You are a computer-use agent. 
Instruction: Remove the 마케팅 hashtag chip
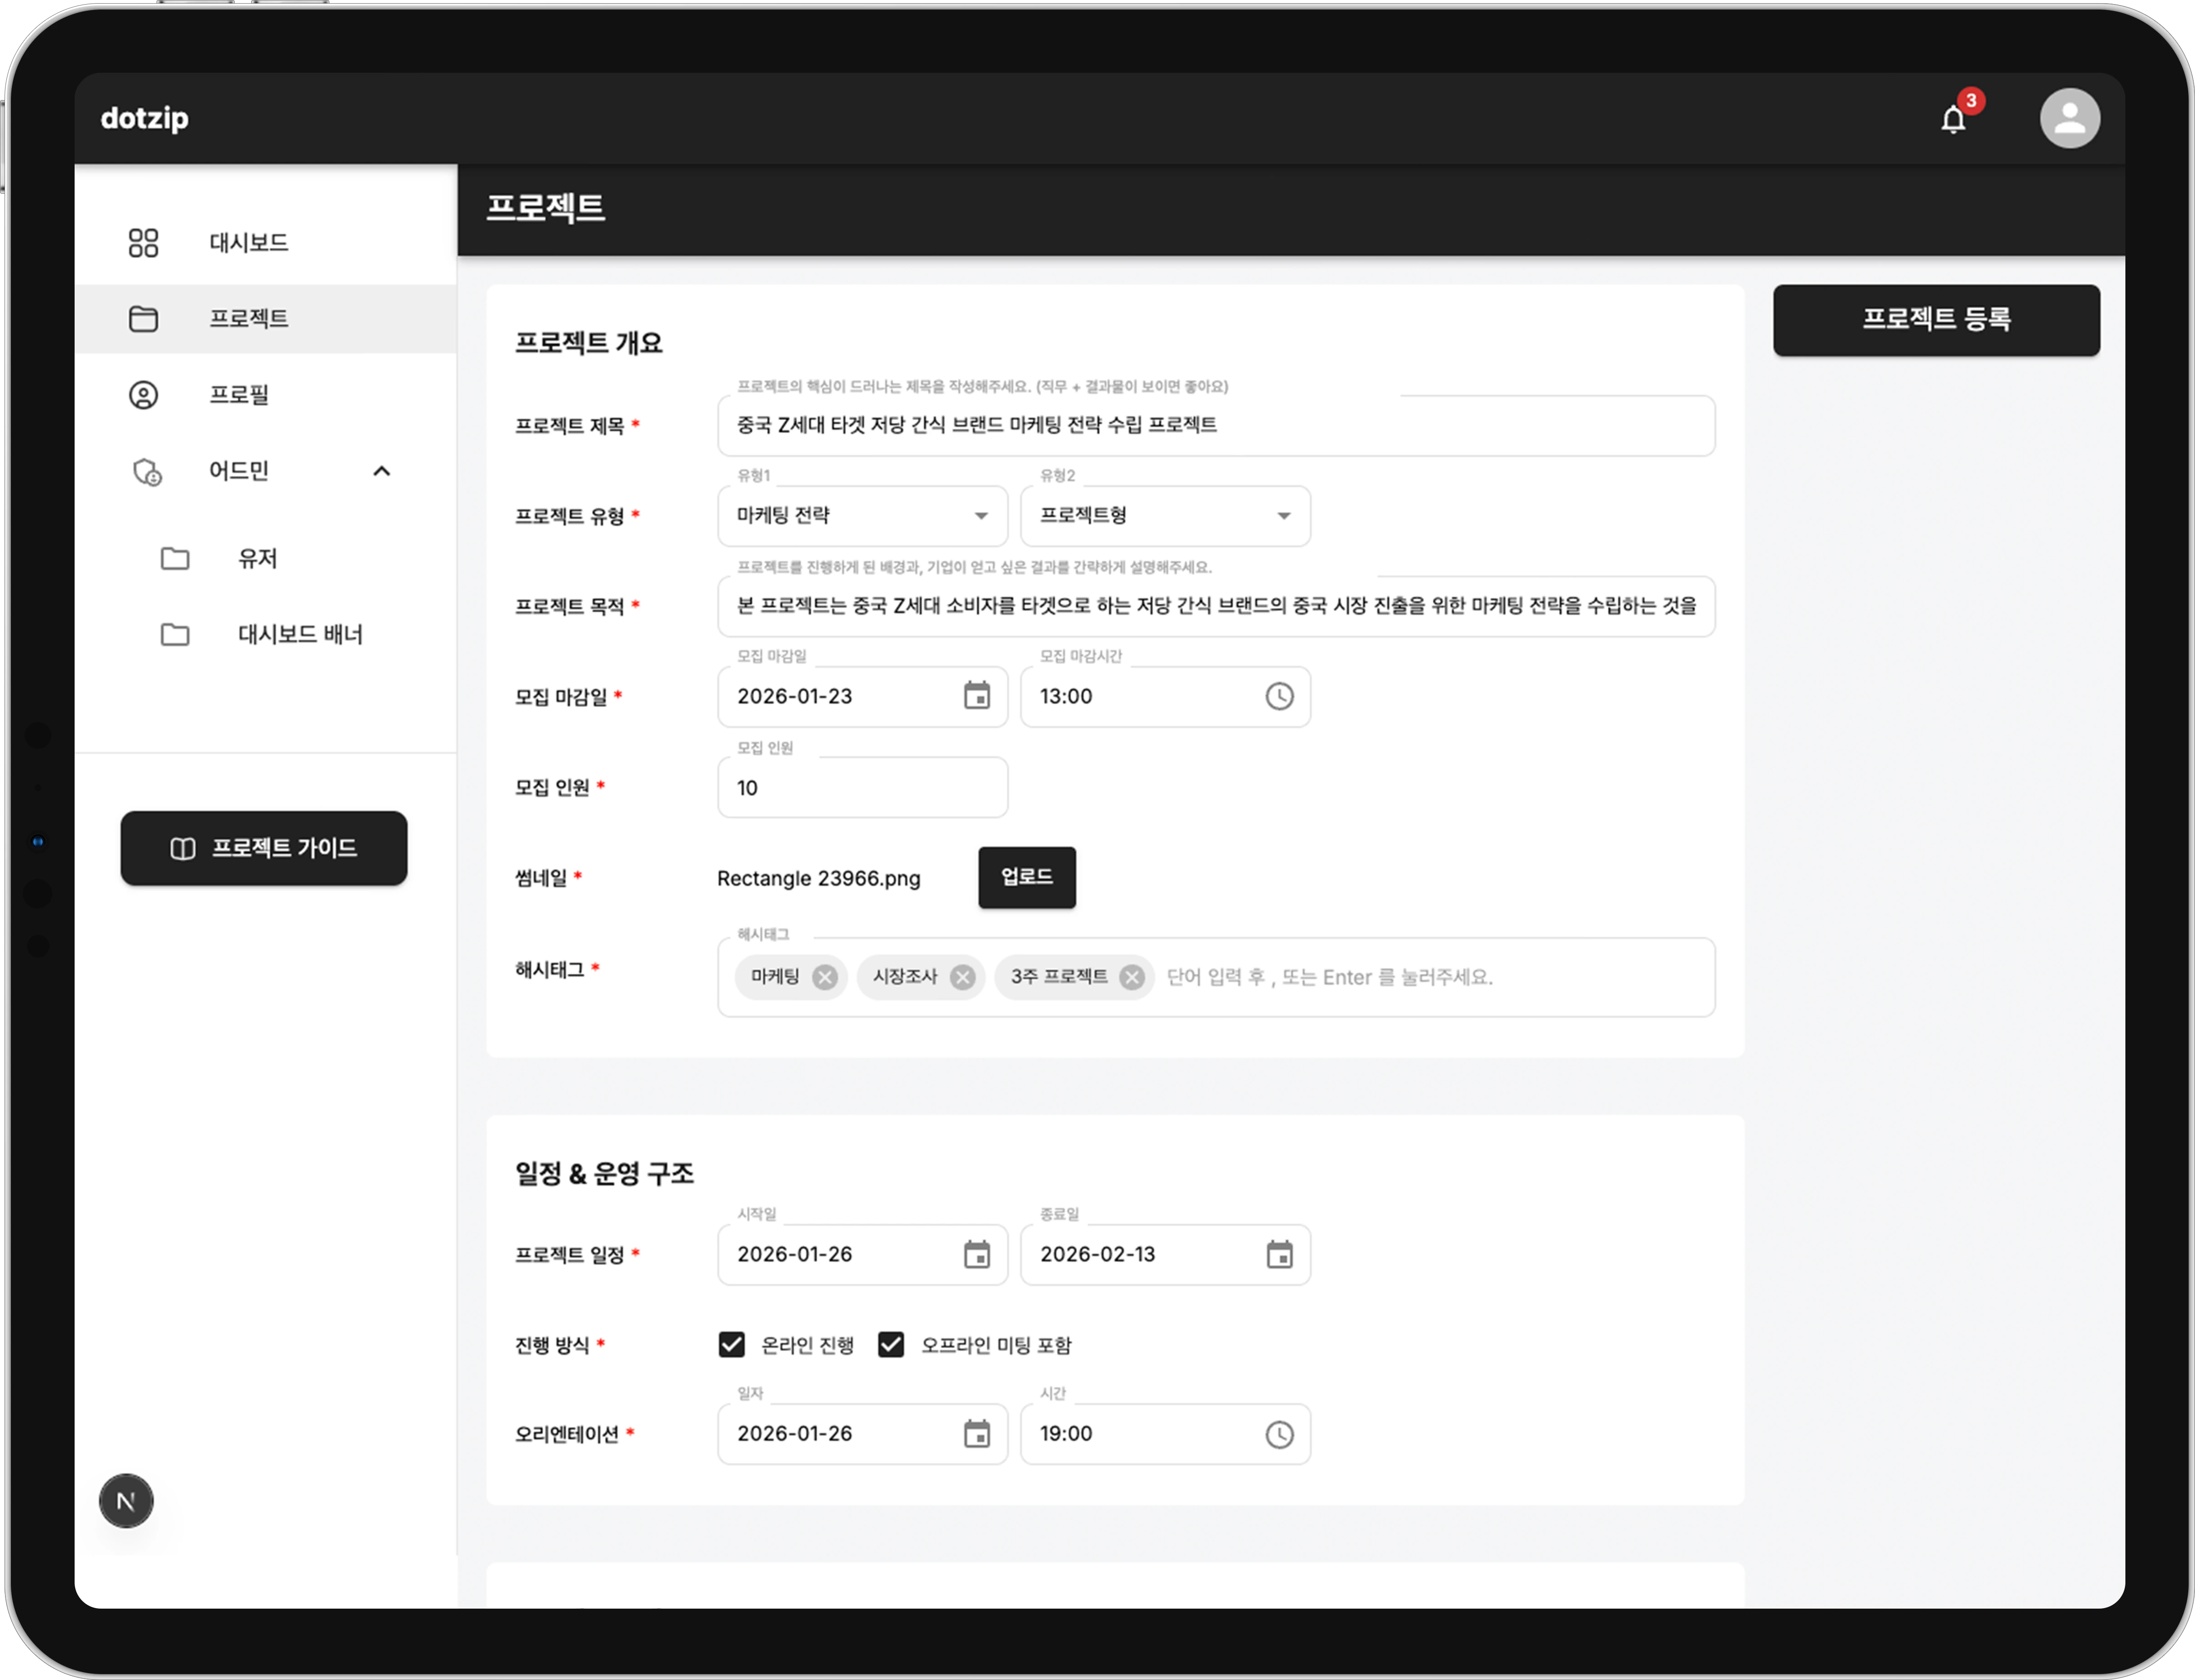824,977
